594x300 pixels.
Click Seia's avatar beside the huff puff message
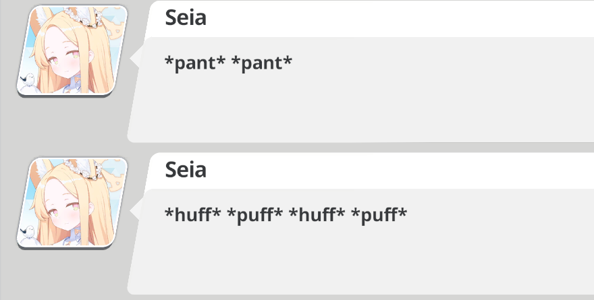point(72,202)
